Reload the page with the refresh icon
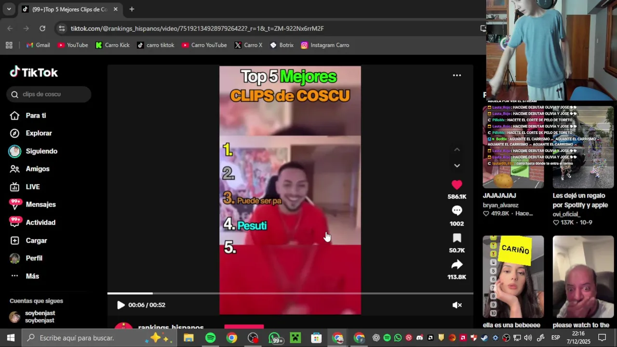This screenshot has height=347, width=617. pyautogui.click(x=42, y=28)
